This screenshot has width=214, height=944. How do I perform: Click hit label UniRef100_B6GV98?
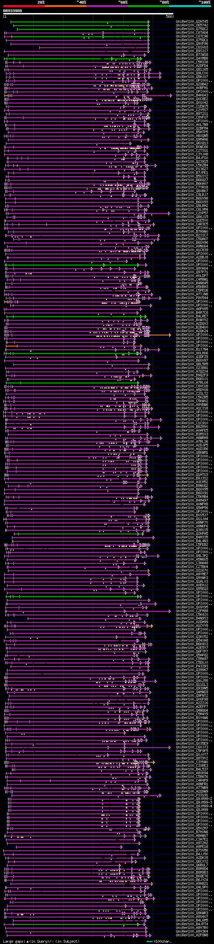coord(192,198)
